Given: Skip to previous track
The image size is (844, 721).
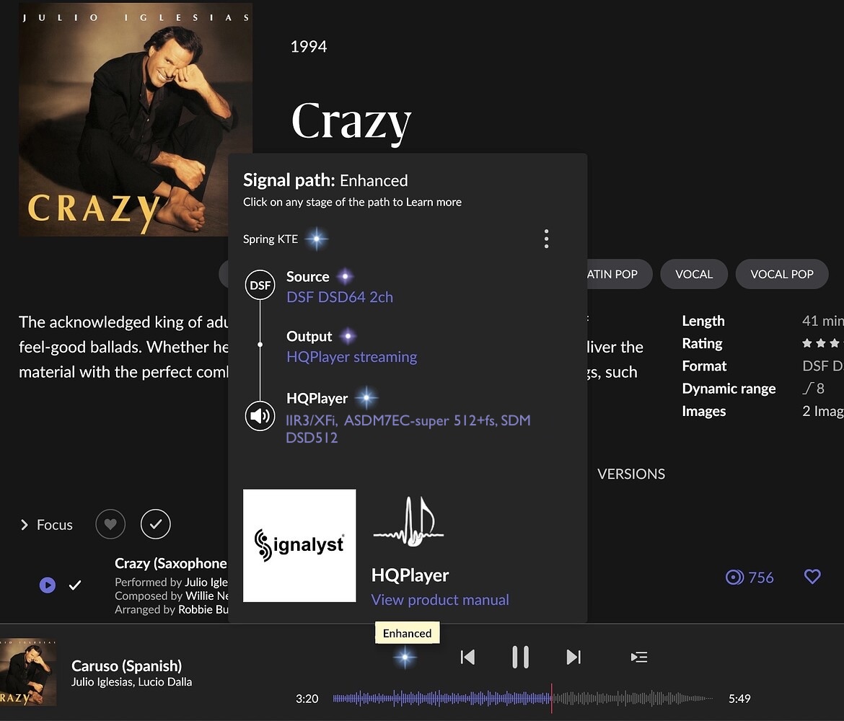Looking at the screenshot, I should pos(467,657).
